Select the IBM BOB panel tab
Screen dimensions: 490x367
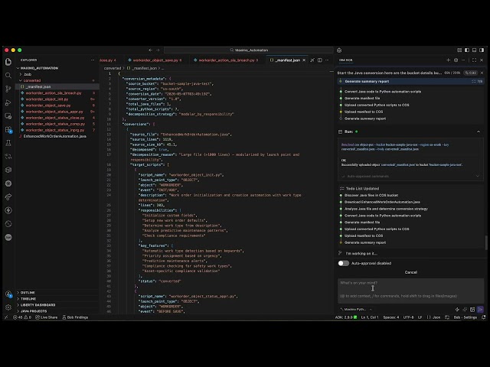tap(345, 60)
